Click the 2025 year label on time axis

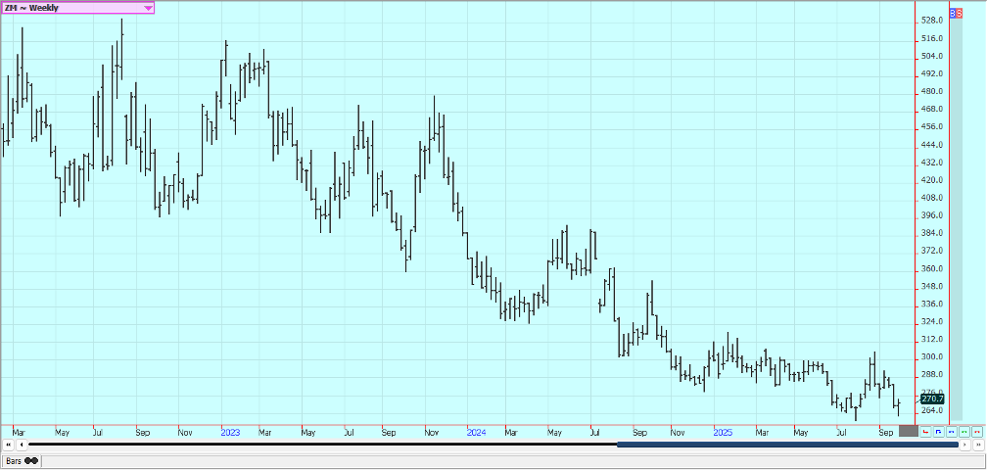pos(723,432)
